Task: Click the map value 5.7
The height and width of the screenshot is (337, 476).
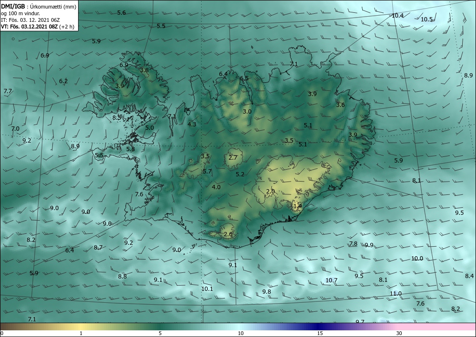Action: [x=207, y=172]
